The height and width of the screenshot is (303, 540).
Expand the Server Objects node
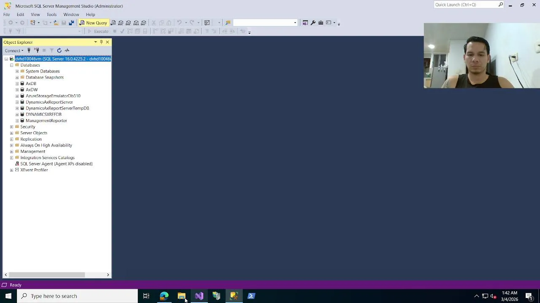click(11, 133)
